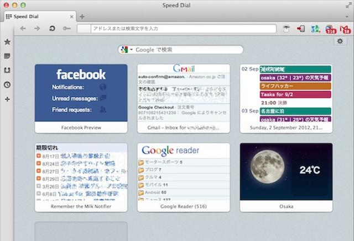
Task: Go back with the back arrow
Action: coord(23,29)
